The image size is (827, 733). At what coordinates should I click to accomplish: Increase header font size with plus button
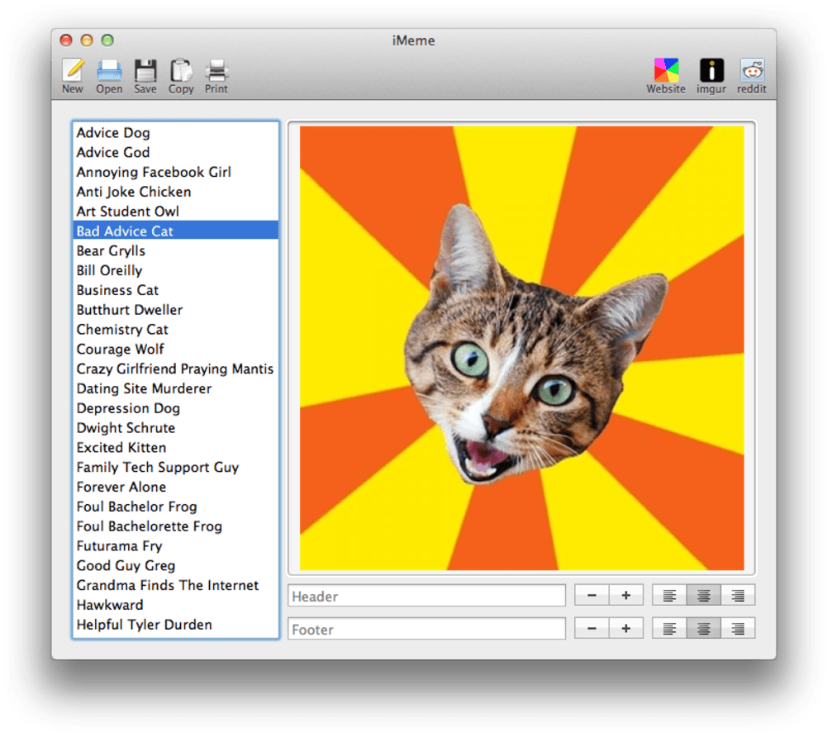tap(626, 595)
